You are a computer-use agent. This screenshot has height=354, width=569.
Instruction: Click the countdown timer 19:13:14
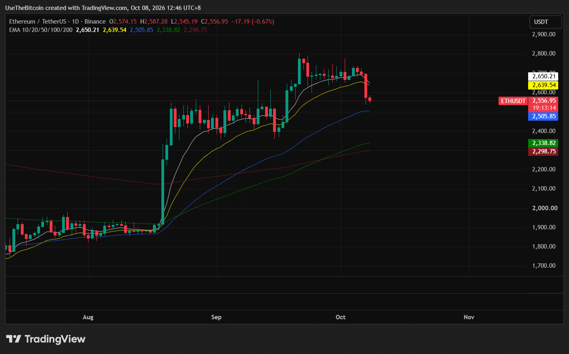543,108
